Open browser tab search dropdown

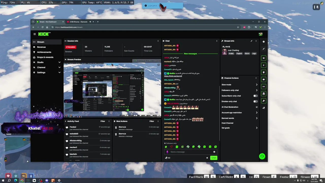33,22
